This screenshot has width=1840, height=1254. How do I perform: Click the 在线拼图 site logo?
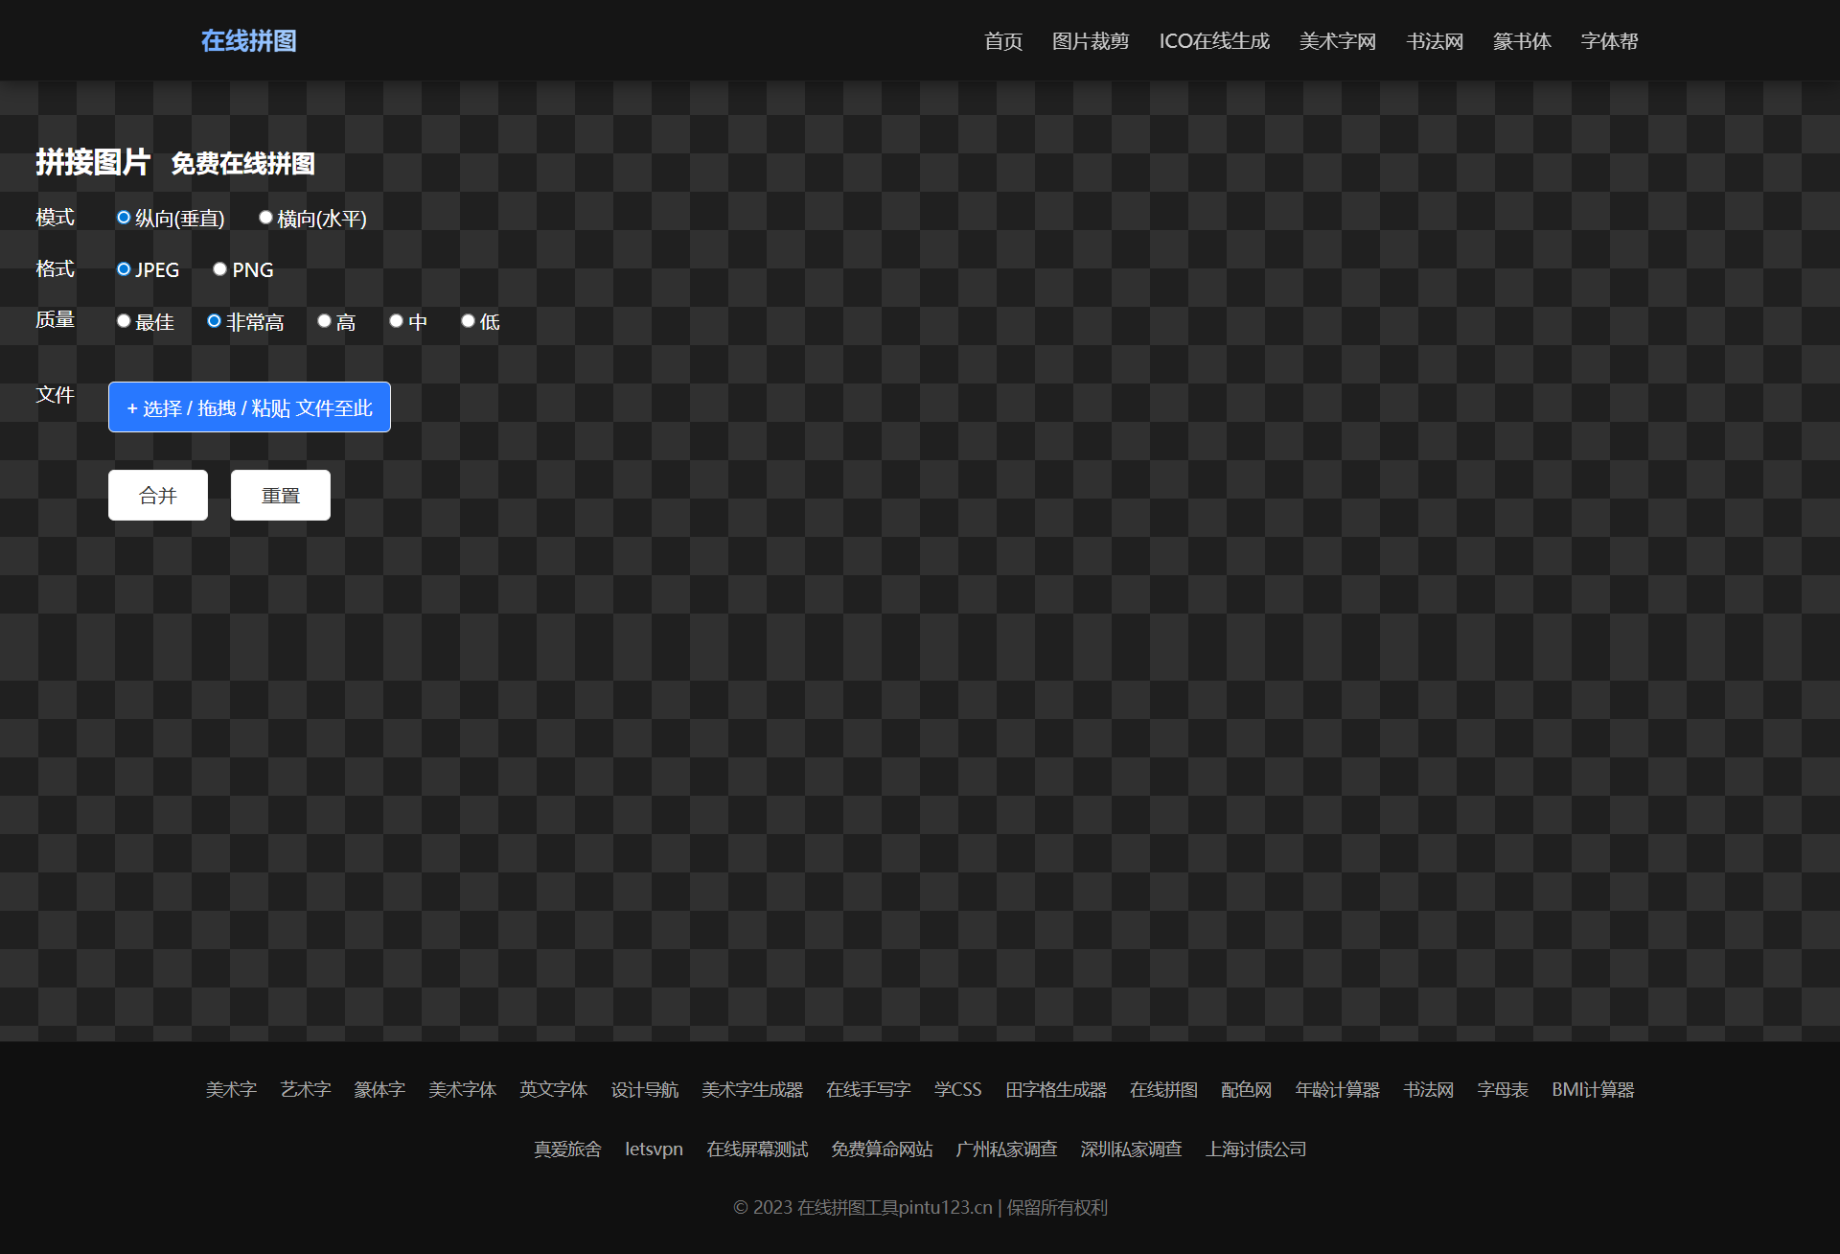click(x=248, y=41)
